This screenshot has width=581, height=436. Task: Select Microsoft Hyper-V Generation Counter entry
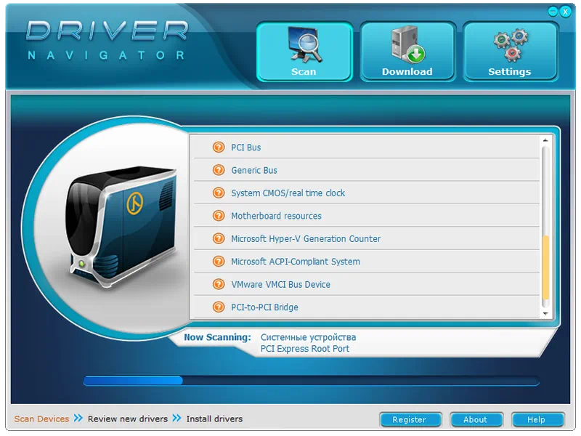click(306, 239)
